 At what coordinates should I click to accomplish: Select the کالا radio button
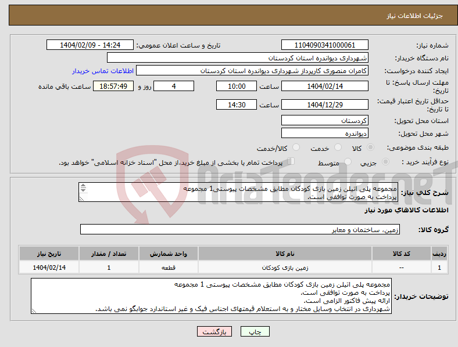[370, 147]
